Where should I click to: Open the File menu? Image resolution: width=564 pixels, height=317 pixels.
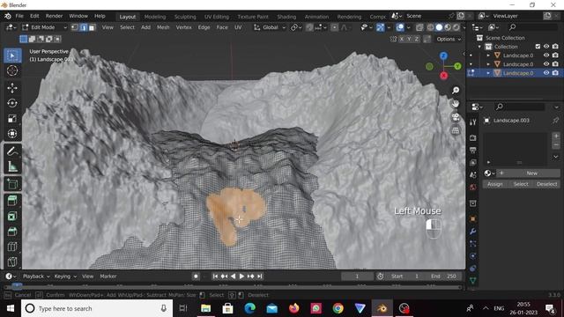pos(19,16)
